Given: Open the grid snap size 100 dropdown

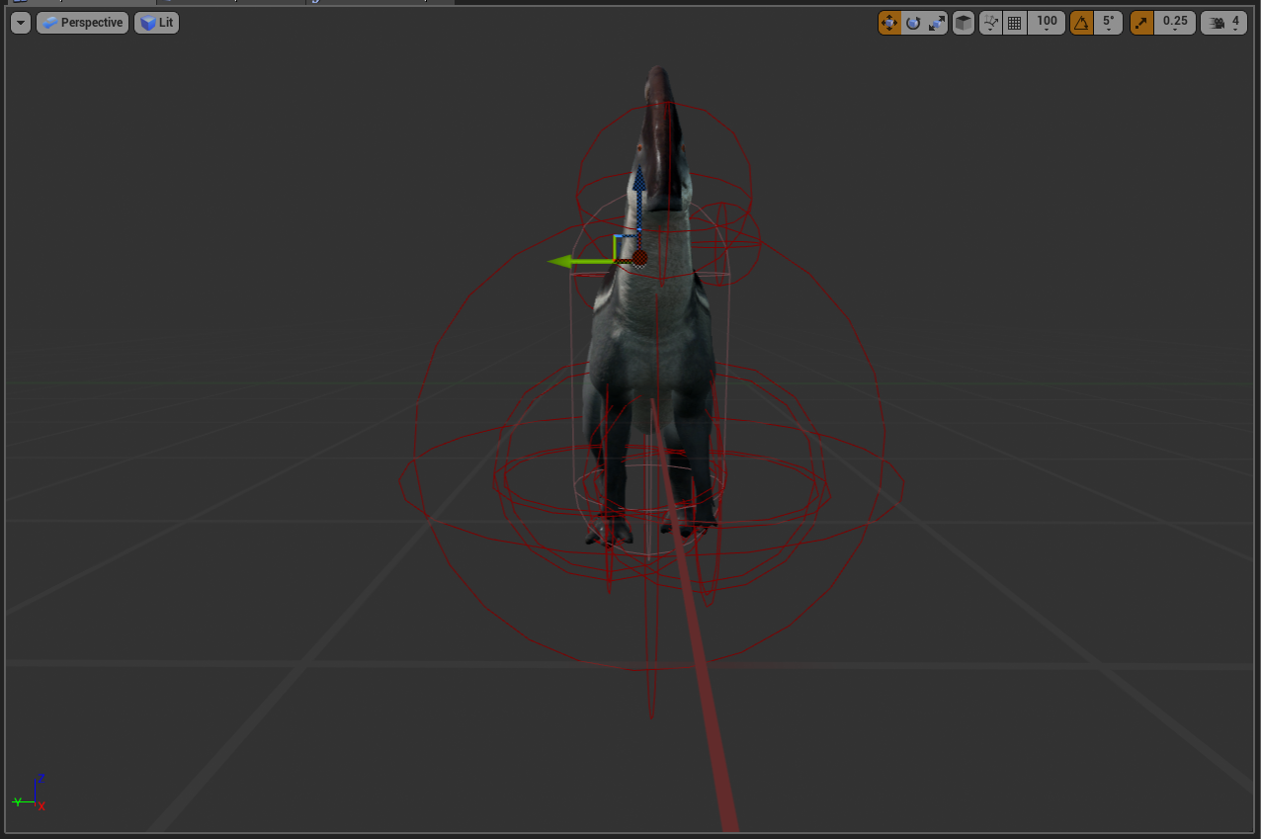Looking at the screenshot, I should click(1047, 23).
